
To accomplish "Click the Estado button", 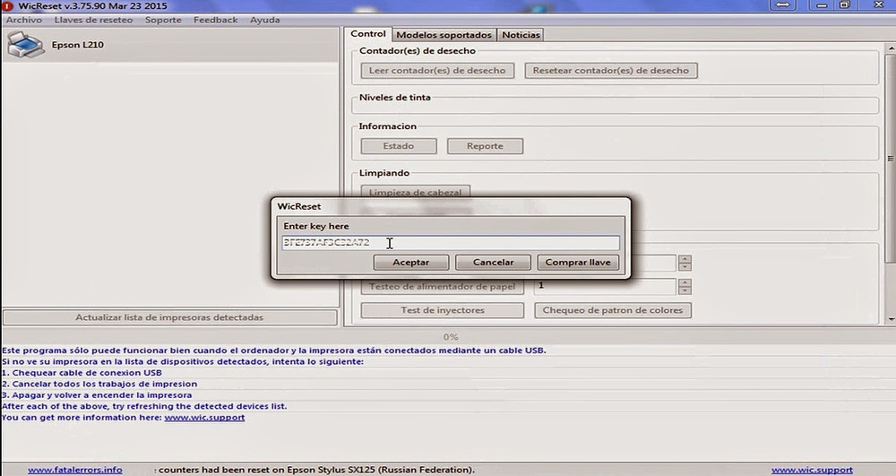I will point(399,146).
